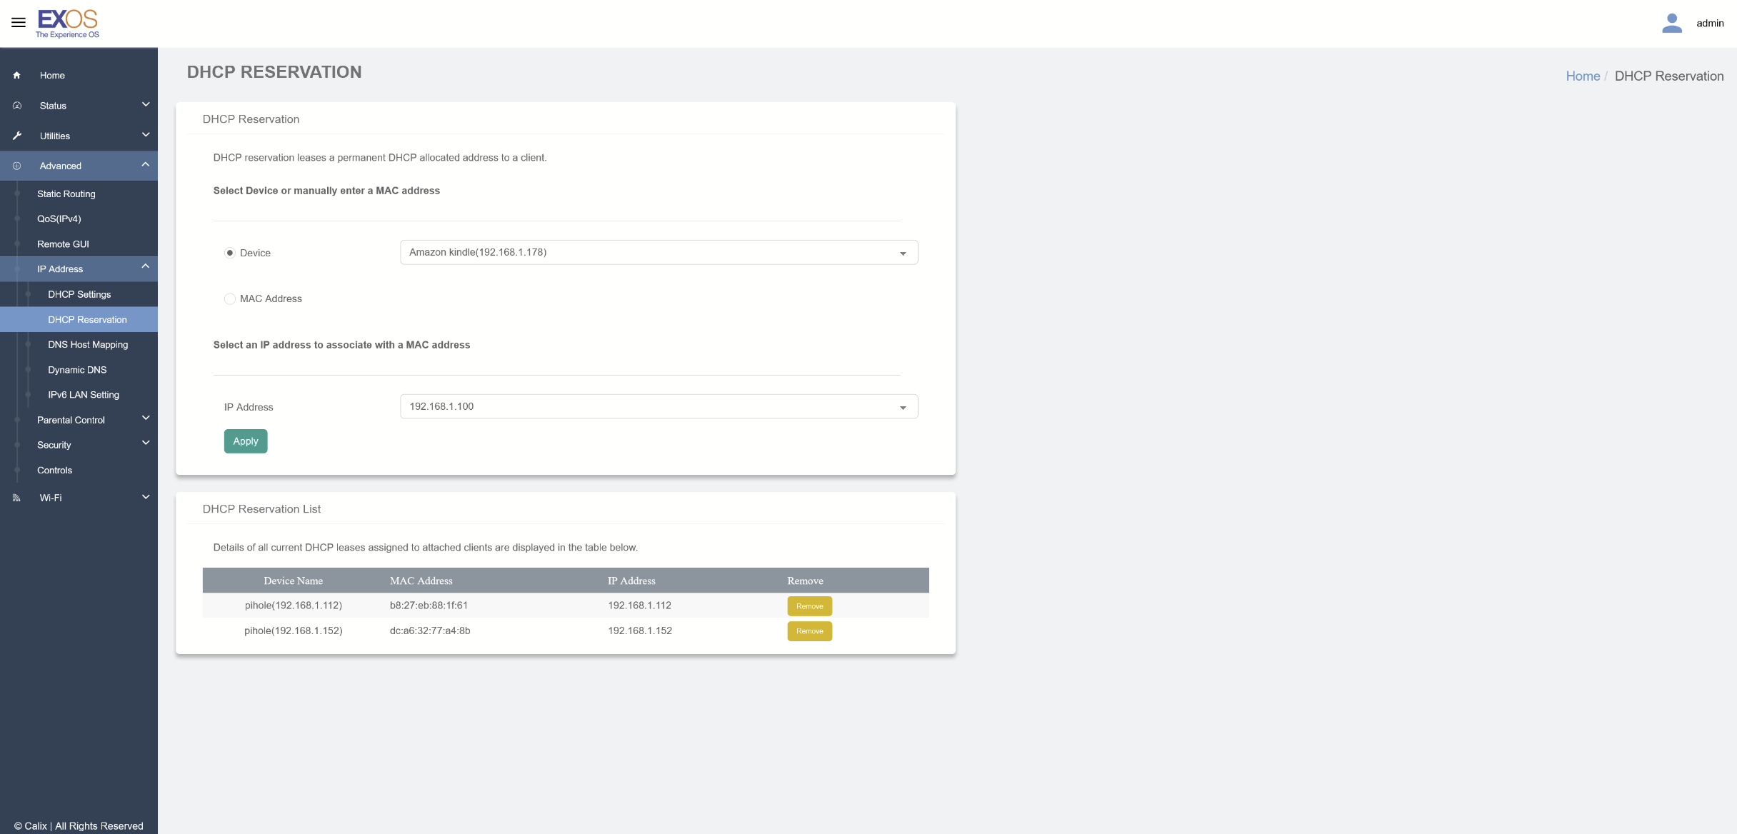Remove the pihole 192.168.1.112 reservation
Screen dimensions: 1737x834
(x=809, y=606)
